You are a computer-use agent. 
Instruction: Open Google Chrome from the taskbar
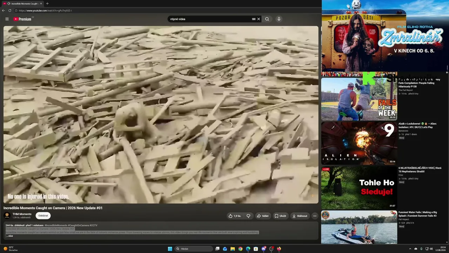click(x=240, y=249)
